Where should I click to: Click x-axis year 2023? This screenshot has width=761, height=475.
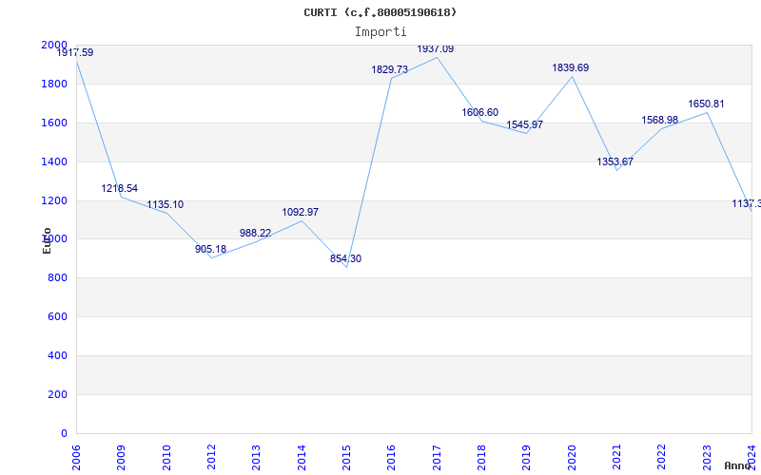(x=707, y=458)
